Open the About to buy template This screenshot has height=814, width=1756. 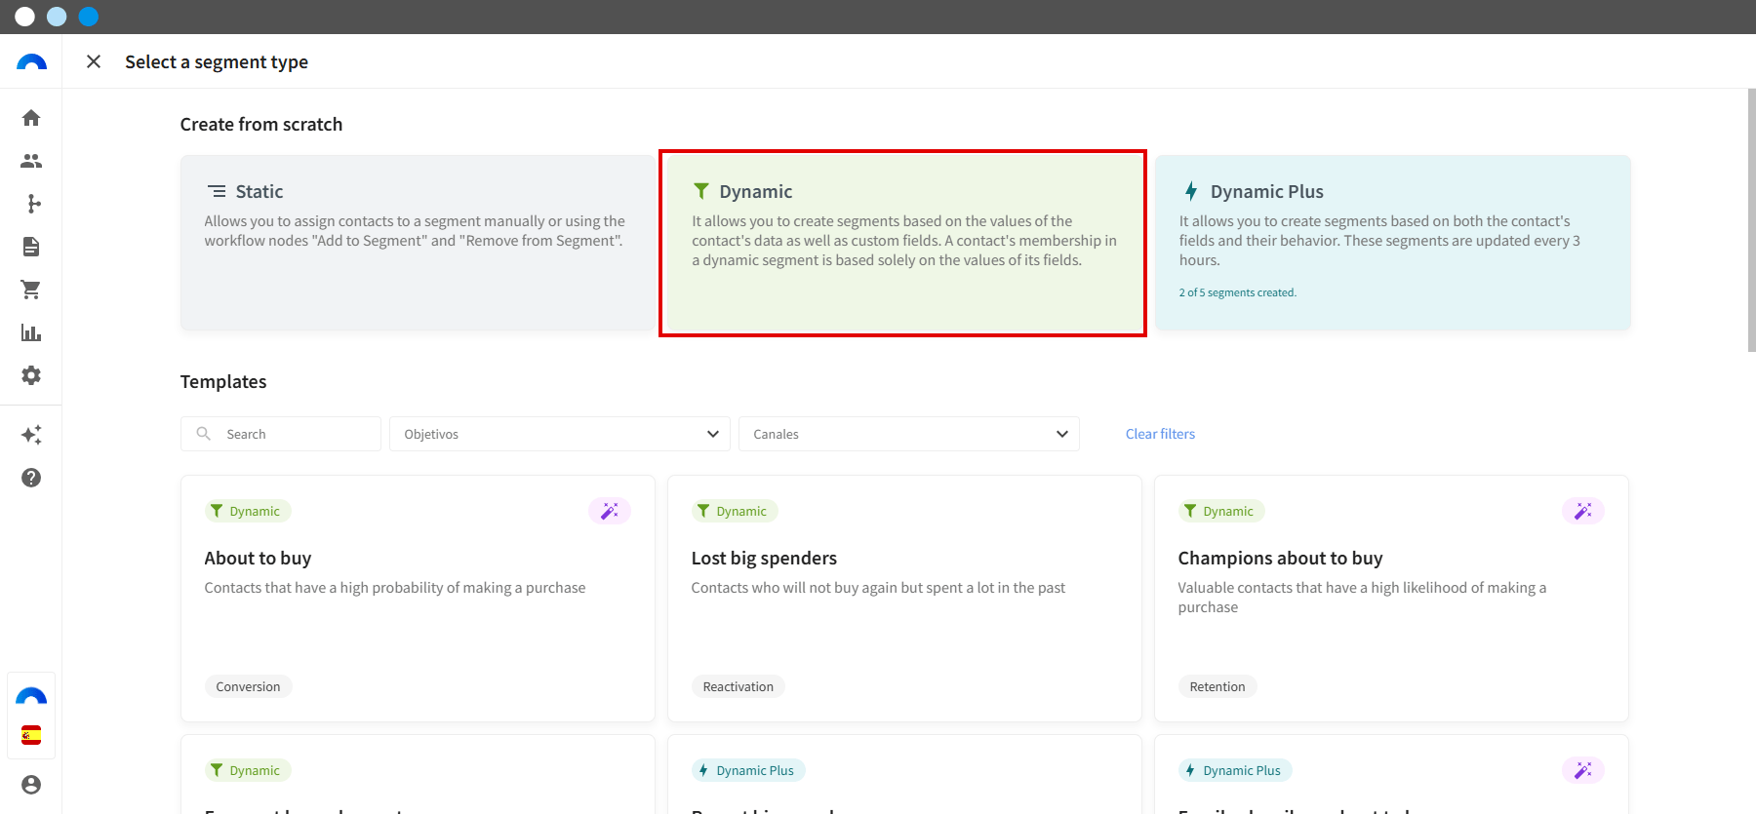point(418,599)
